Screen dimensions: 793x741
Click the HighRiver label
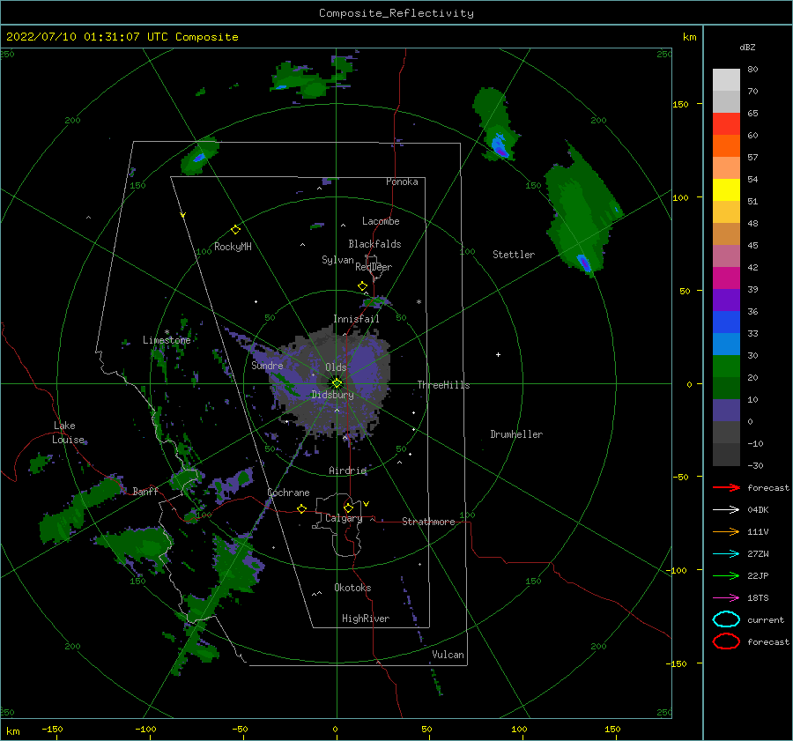pos(366,619)
